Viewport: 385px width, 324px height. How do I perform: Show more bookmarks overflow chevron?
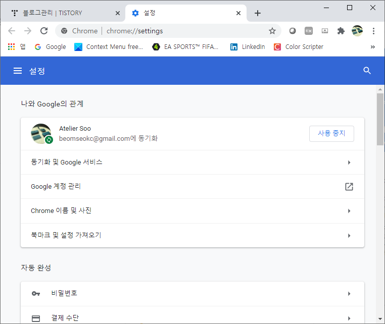pyautogui.click(x=373, y=47)
